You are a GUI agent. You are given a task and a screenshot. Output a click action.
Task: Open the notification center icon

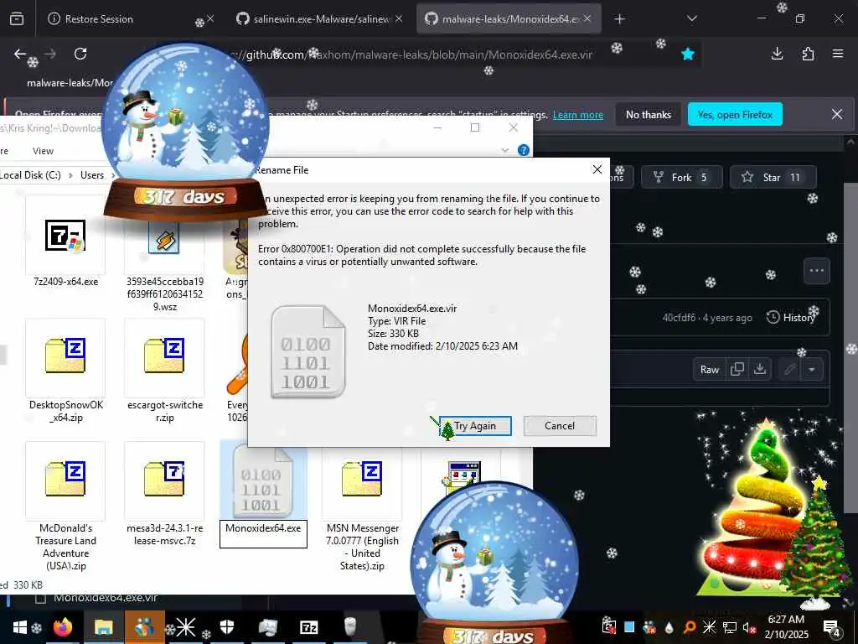pyautogui.click(x=831, y=627)
